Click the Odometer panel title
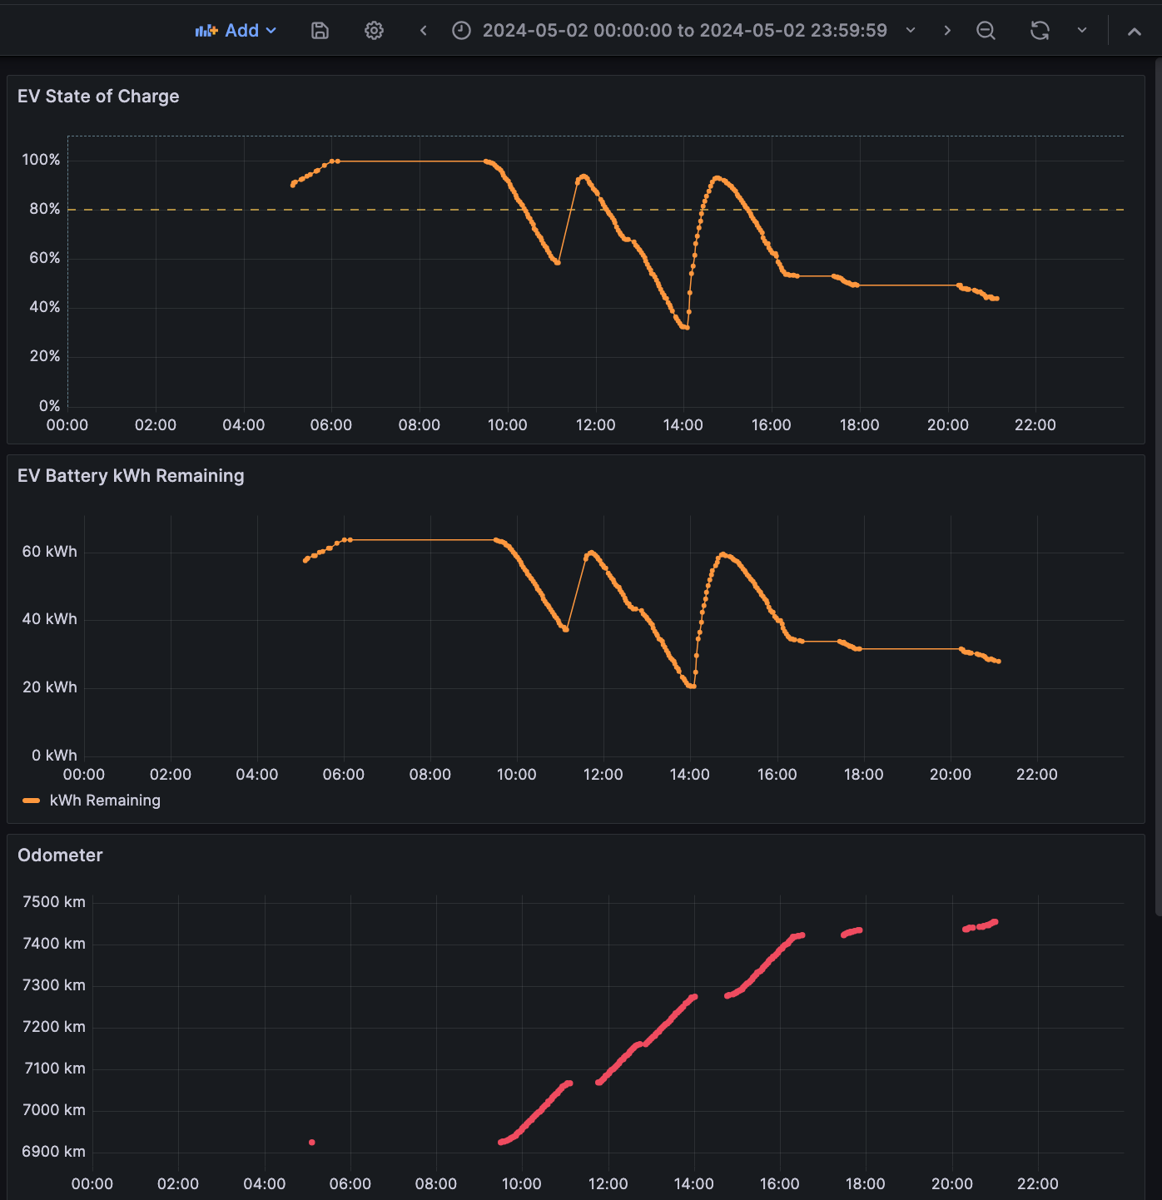Screen dimensions: 1162x1200 click(x=60, y=855)
